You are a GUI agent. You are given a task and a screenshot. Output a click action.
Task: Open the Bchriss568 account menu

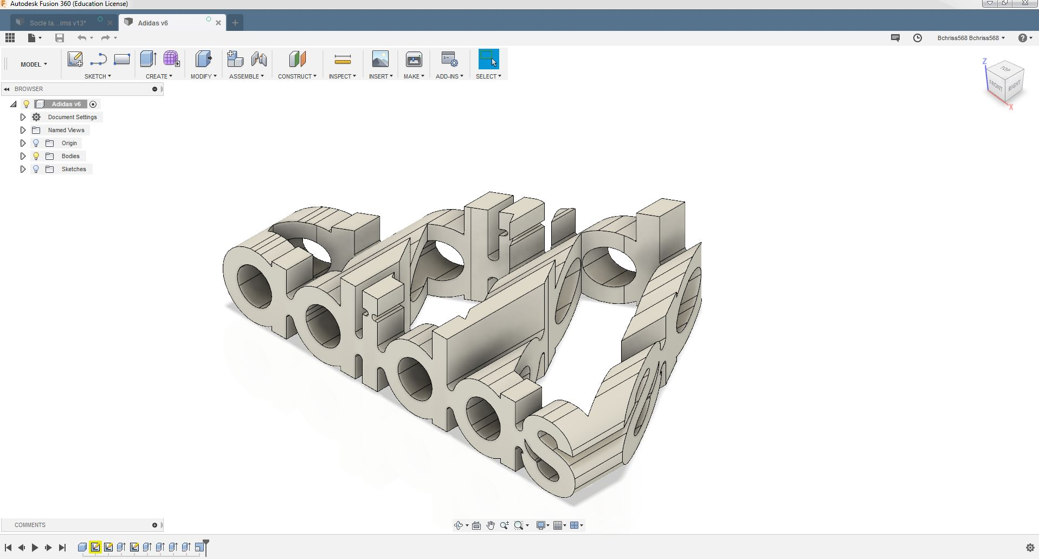click(971, 38)
